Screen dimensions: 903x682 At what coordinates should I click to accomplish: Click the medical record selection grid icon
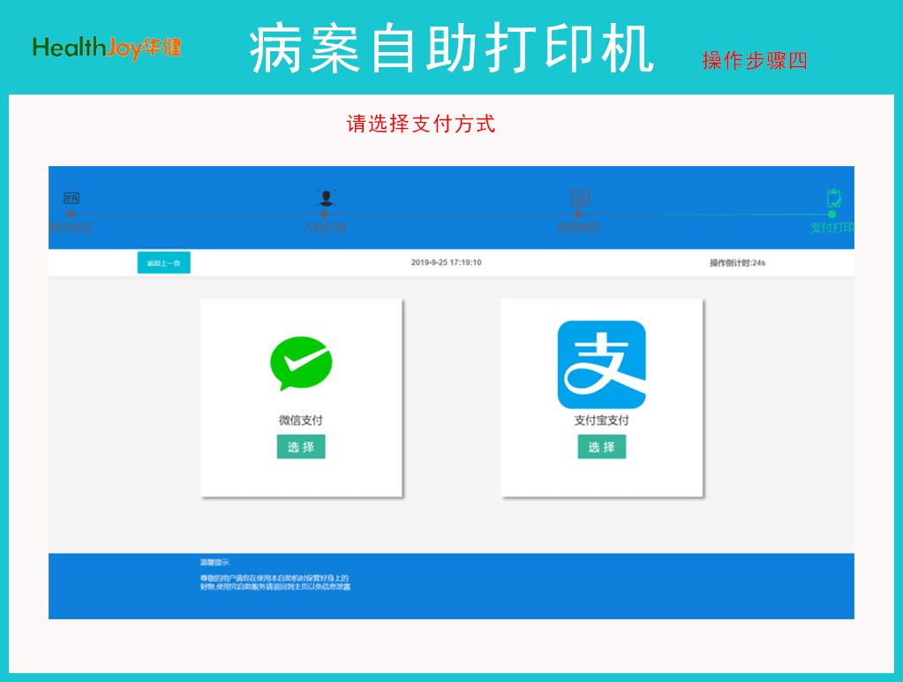click(580, 199)
